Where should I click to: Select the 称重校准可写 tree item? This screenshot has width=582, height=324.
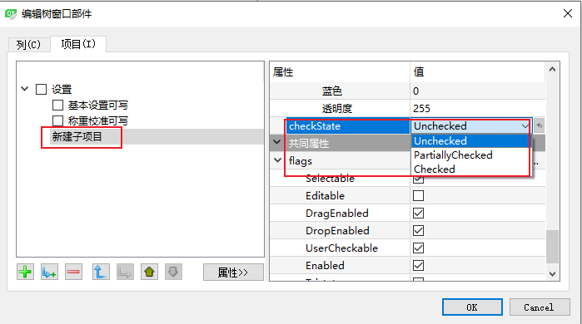tap(98, 120)
